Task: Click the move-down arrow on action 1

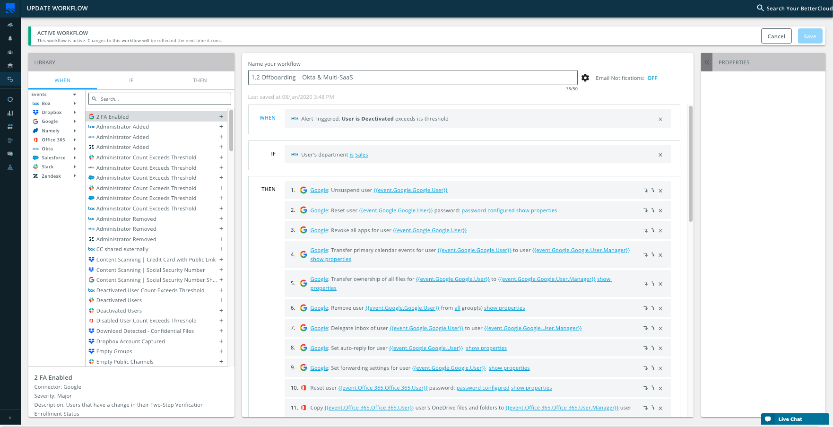Action: click(646, 190)
